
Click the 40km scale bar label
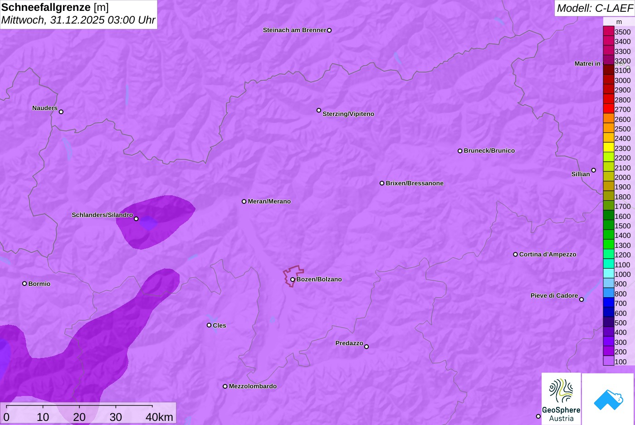tap(159, 417)
